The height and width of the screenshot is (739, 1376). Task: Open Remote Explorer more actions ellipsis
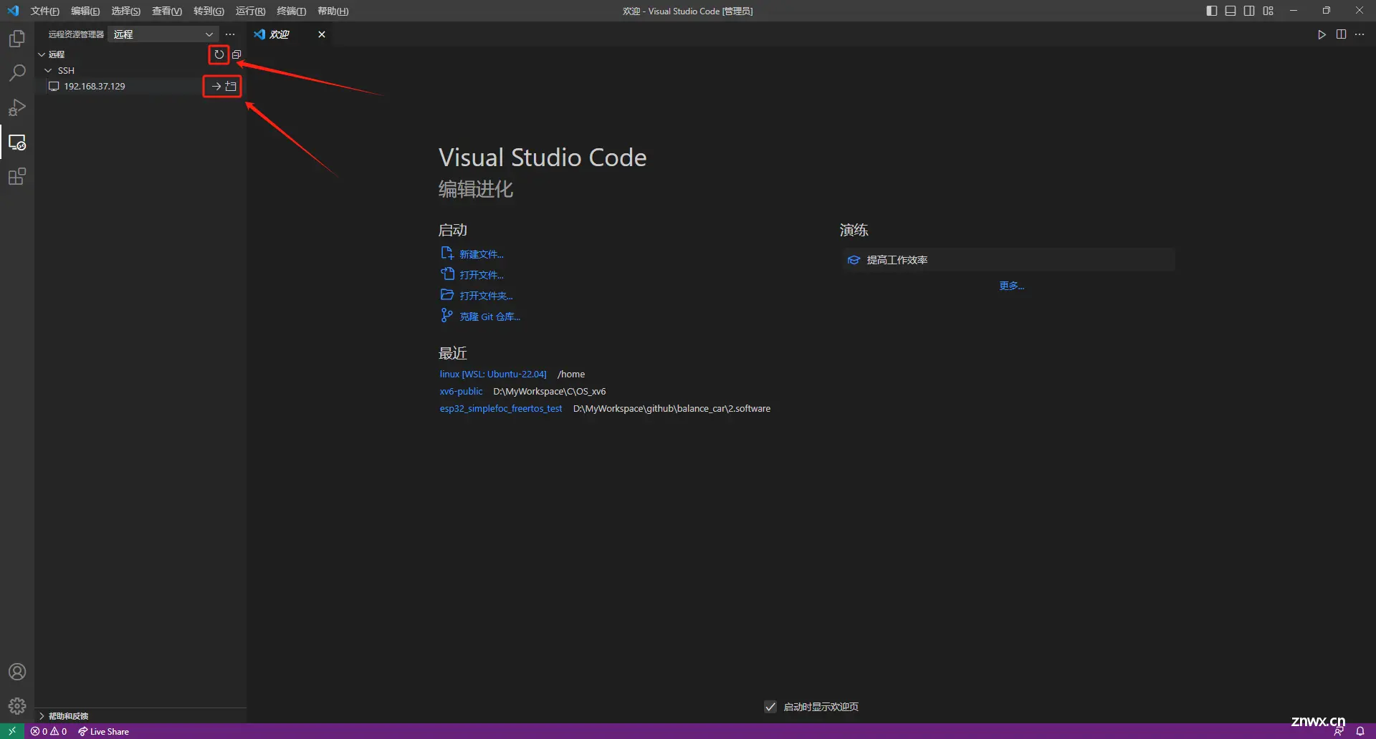pyautogui.click(x=229, y=34)
